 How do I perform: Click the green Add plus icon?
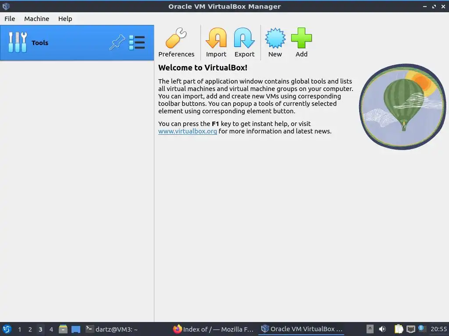[301, 38]
